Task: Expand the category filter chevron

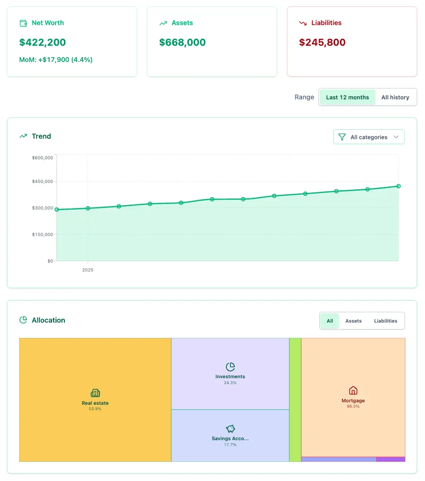Action: click(x=397, y=137)
